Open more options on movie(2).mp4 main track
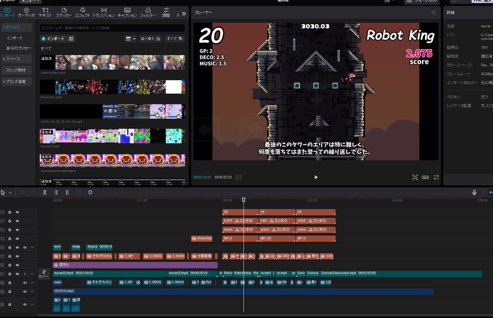 (x=32, y=274)
